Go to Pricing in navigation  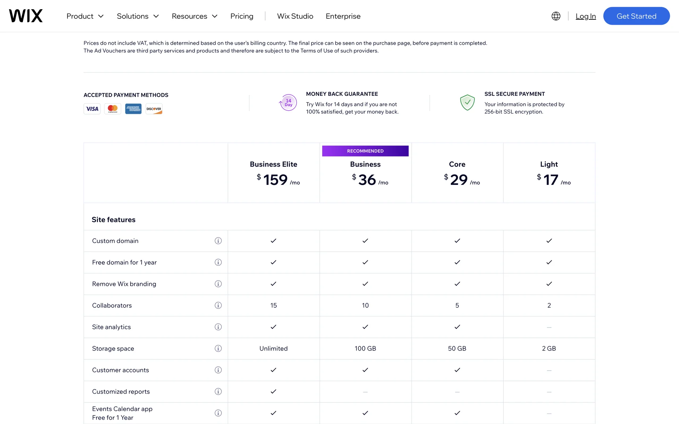pyautogui.click(x=242, y=16)
